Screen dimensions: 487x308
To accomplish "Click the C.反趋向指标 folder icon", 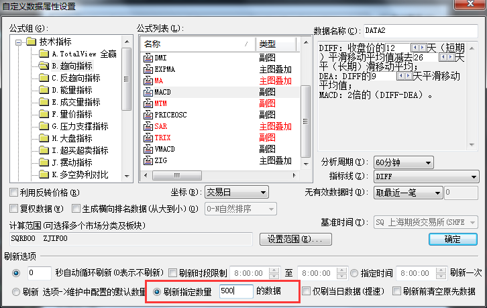I will tap(44, 78).
